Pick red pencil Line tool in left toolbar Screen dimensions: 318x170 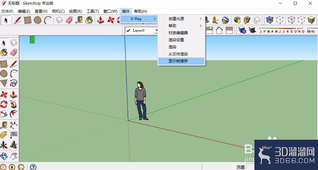(x=14, y=64)
